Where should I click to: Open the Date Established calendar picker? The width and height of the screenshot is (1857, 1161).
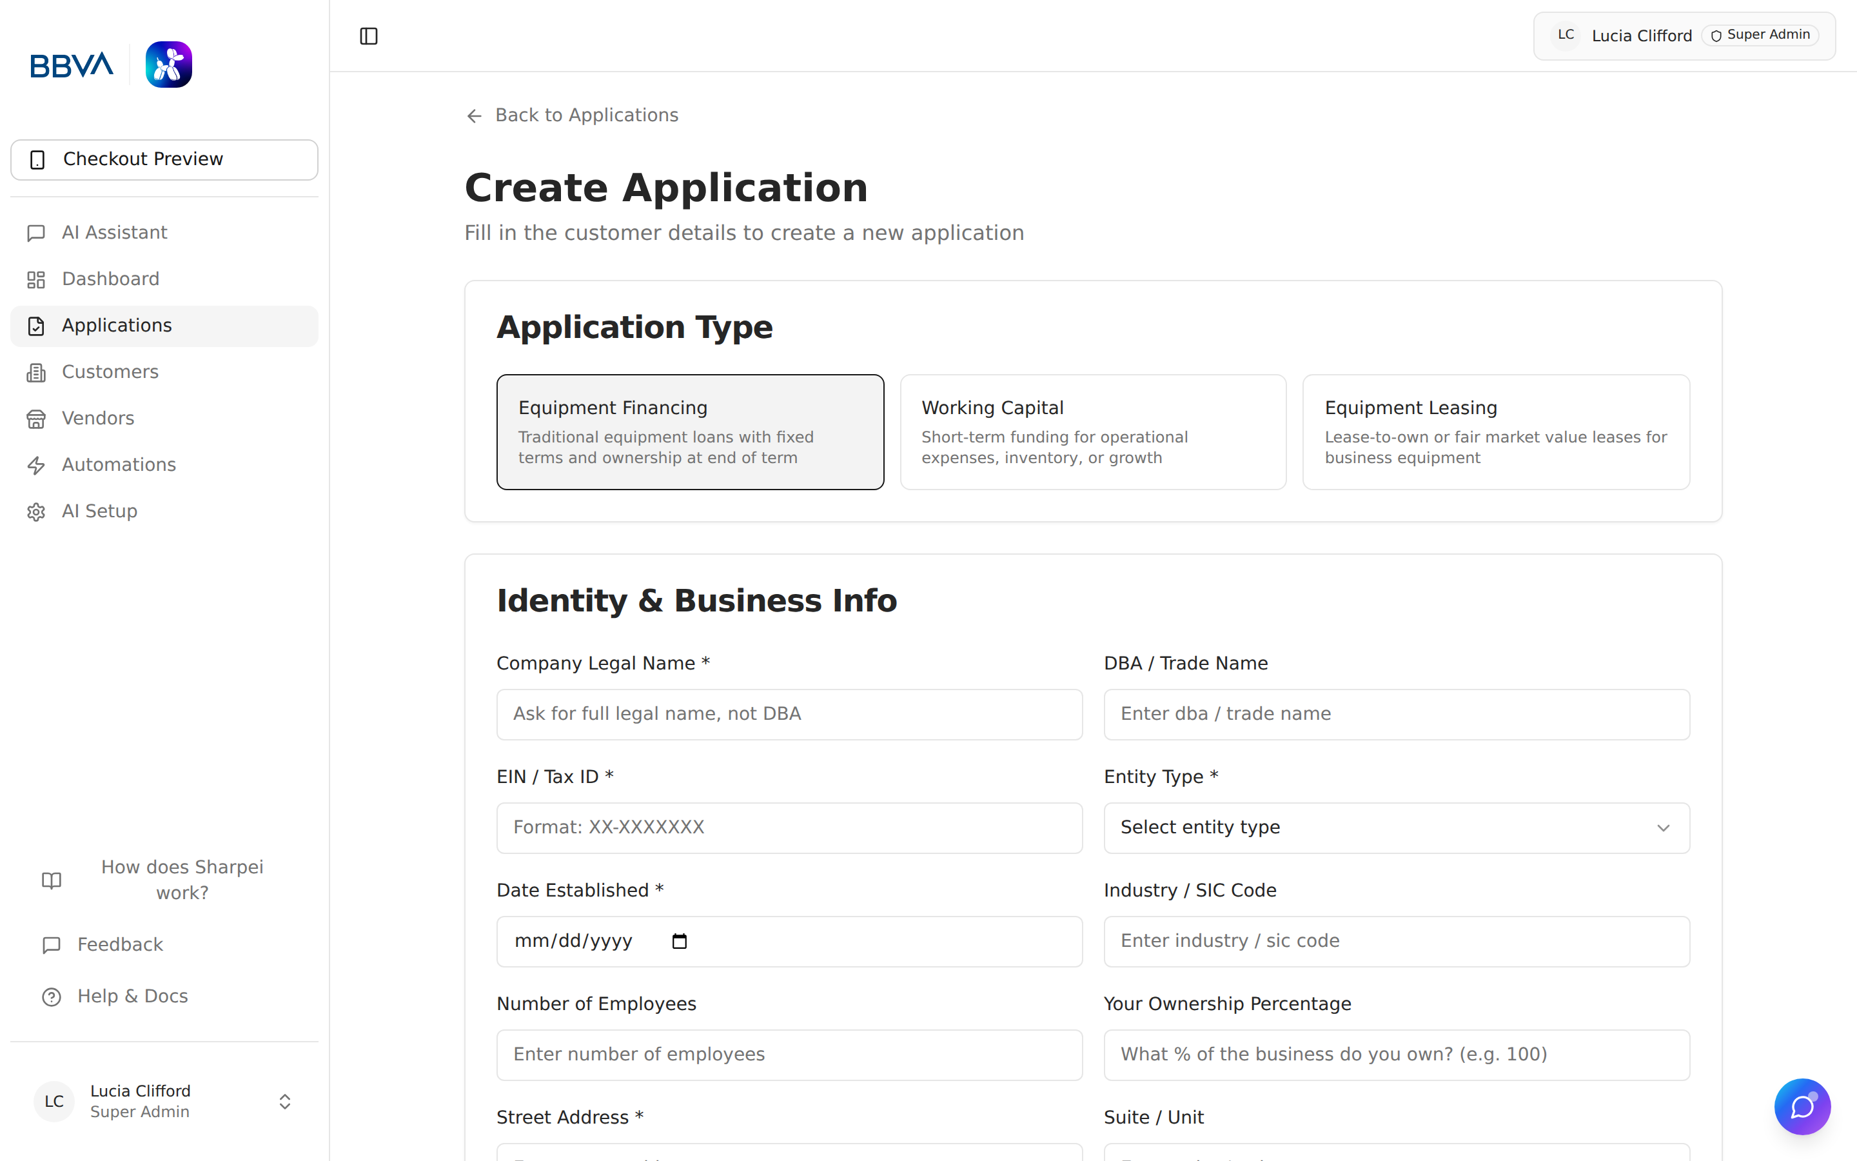[x=678, y=940]
